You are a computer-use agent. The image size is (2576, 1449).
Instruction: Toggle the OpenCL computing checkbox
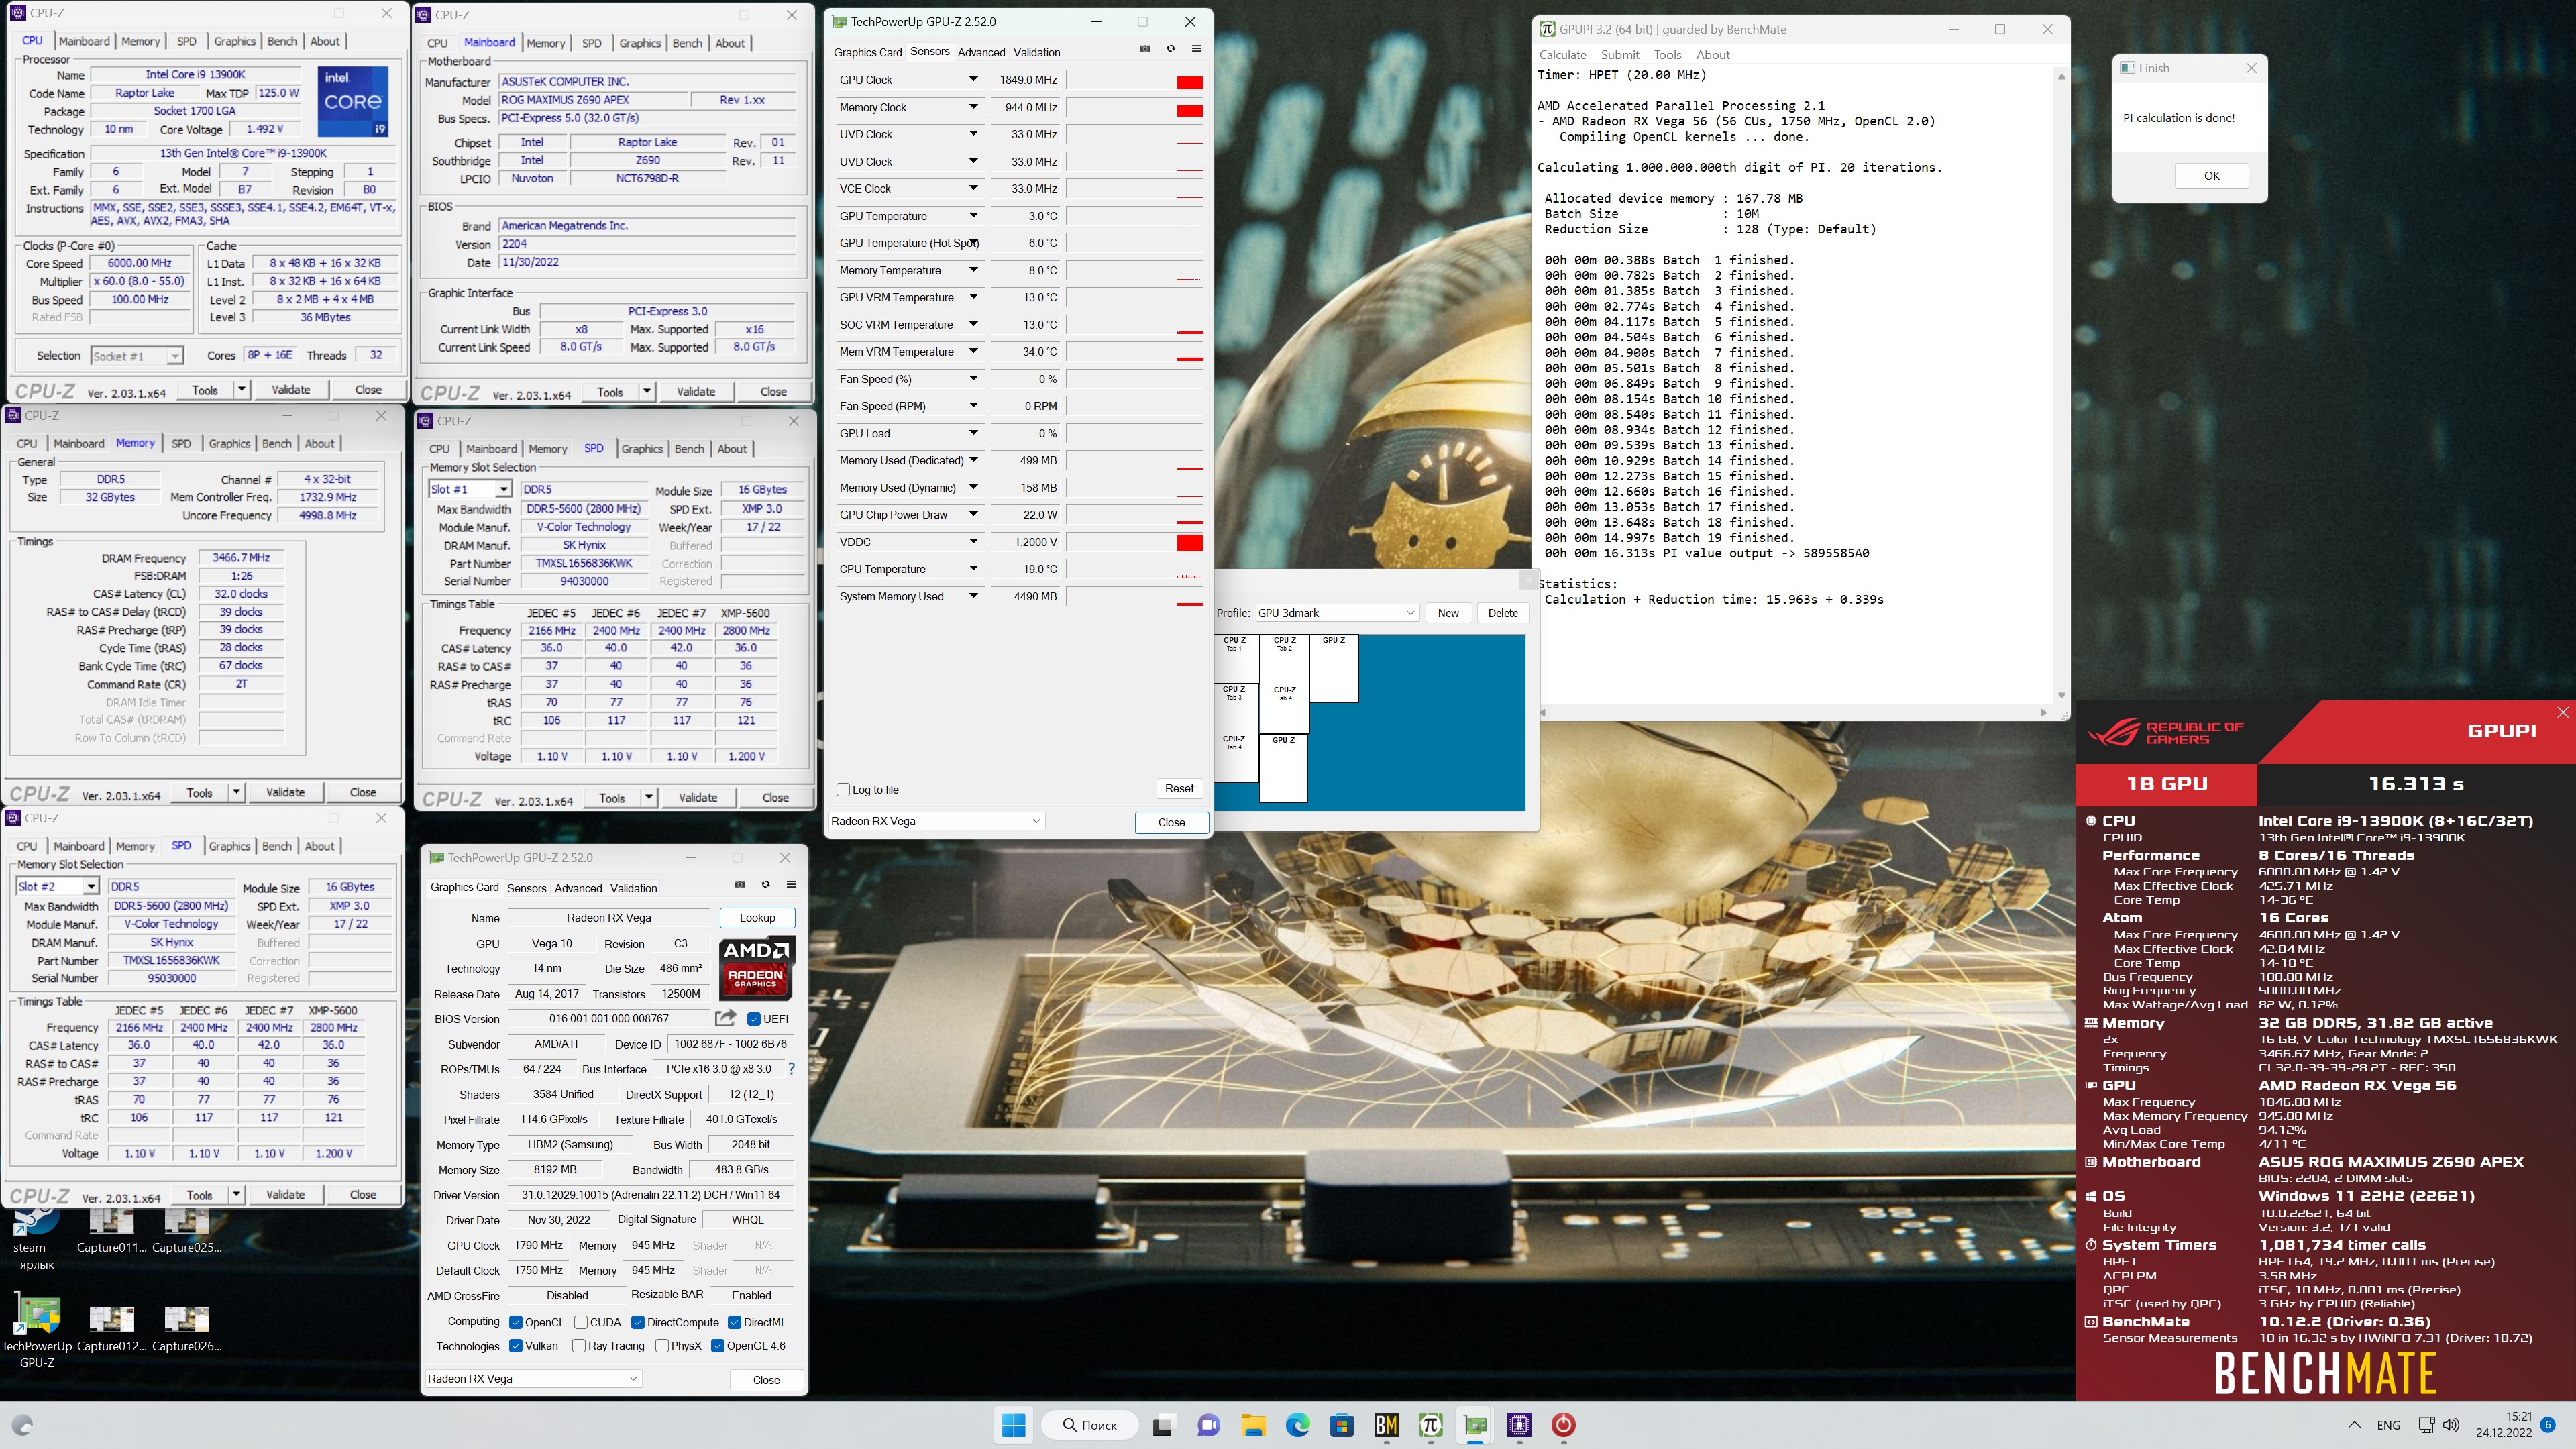coord(516,1322)
